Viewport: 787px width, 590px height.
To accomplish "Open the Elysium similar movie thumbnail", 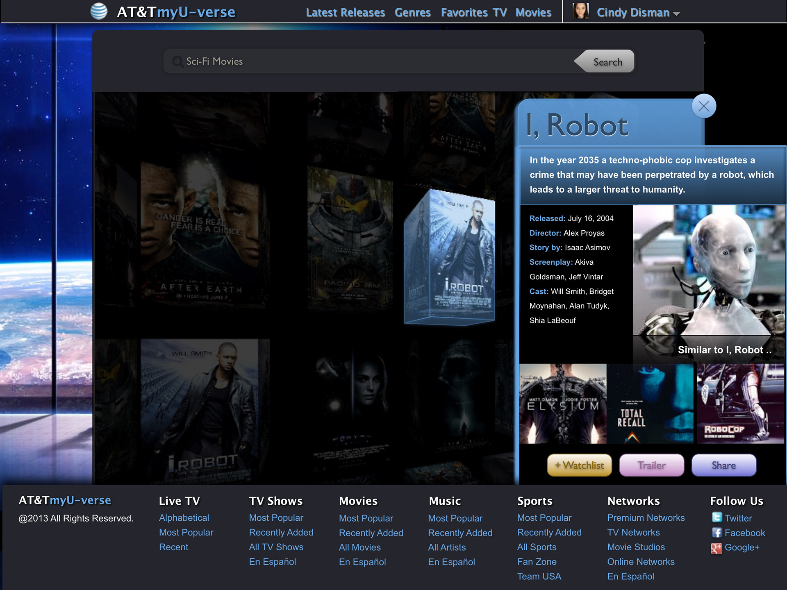I will coord(563,404).
